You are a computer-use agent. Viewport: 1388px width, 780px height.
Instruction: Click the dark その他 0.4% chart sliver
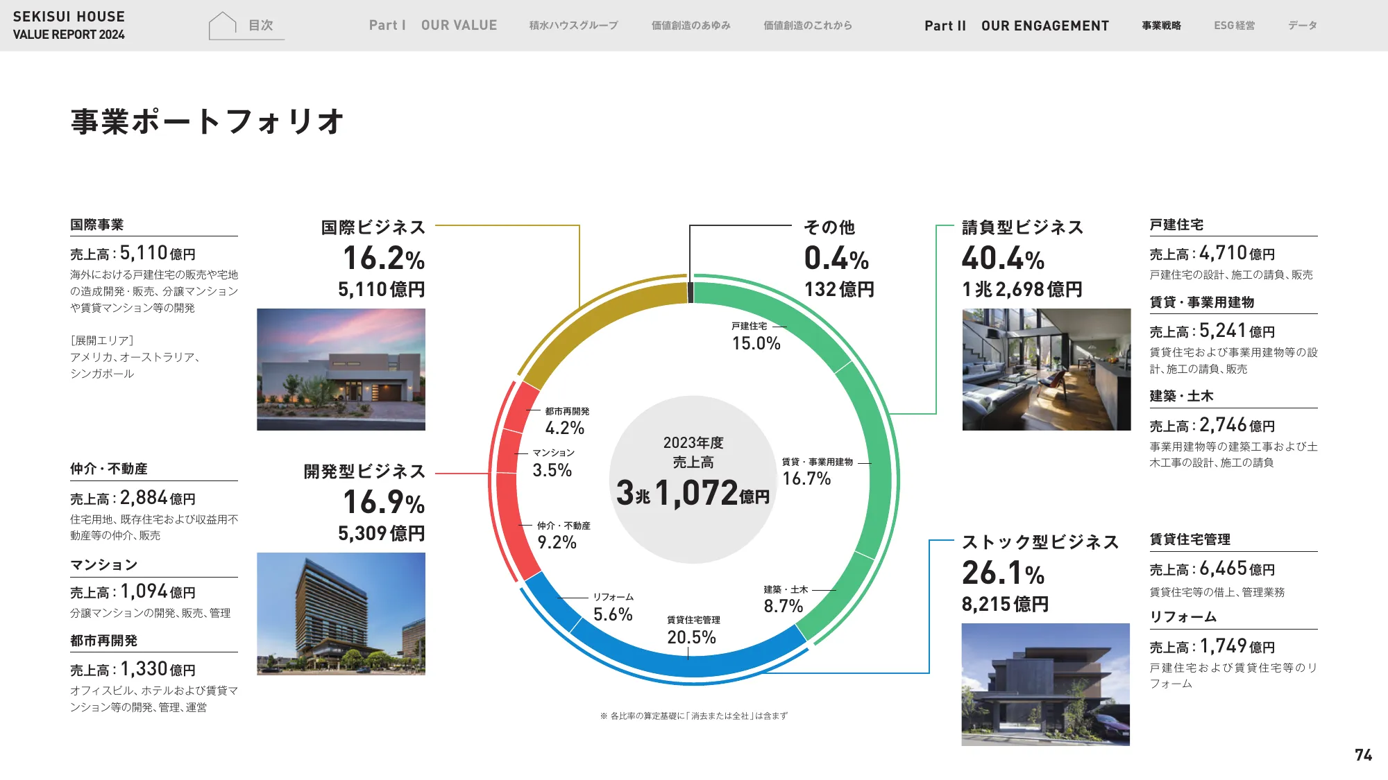[691, 292]
